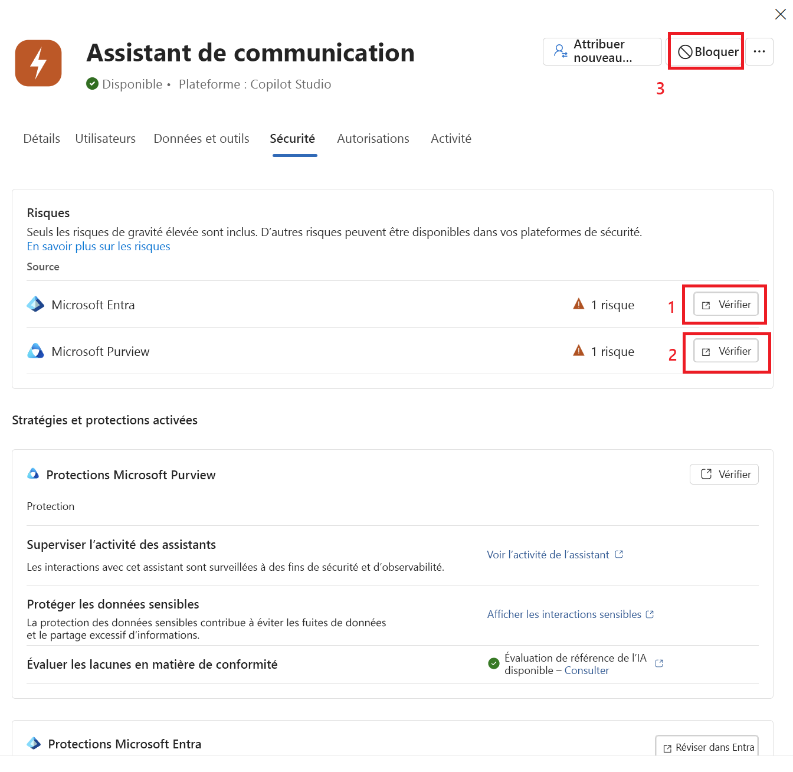Click the Microsoft Purview logo in Risques
Image resolution: width=793 pixels, height=772 pixels.
click(36, 351)
